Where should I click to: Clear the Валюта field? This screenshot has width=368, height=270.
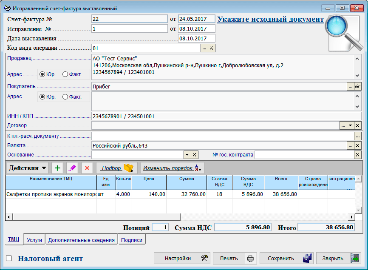click(357, 145)
